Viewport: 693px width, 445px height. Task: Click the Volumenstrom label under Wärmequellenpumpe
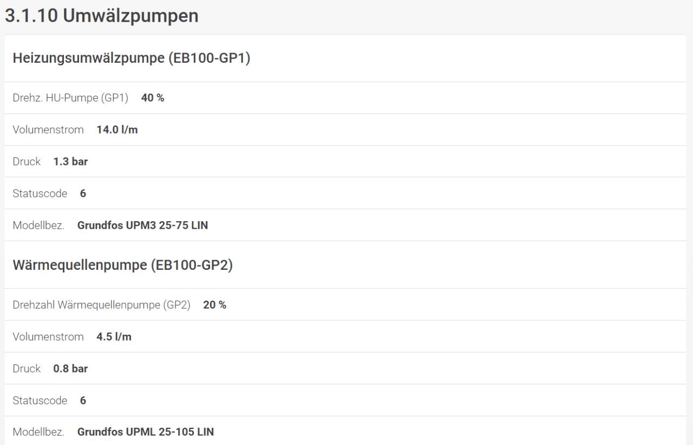click(x=48, y=337)
